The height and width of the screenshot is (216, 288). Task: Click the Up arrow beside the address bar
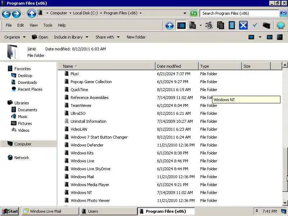[32, 13]
